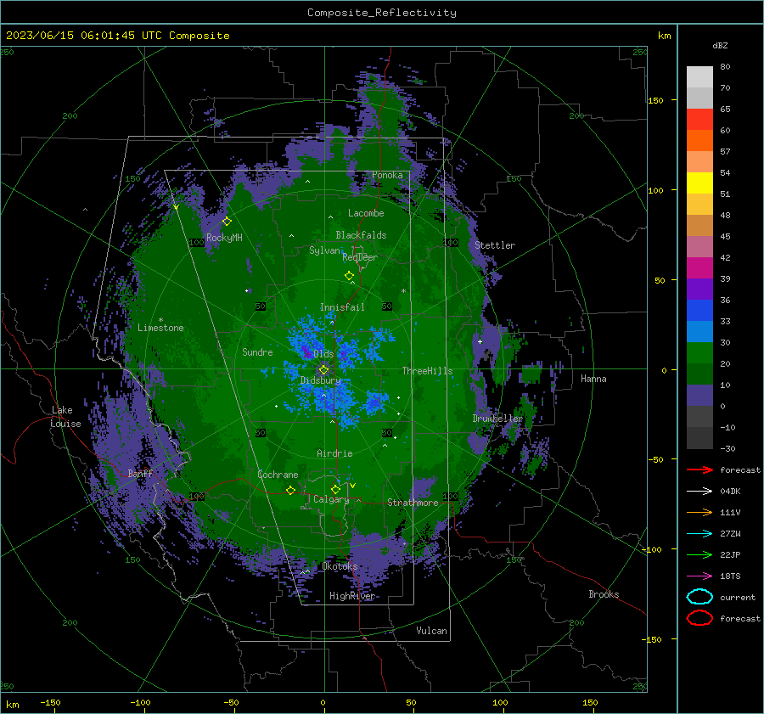Click the green 22JP arrow in legend
Viewport: 764px width, 714px height.
pos(699,554)
